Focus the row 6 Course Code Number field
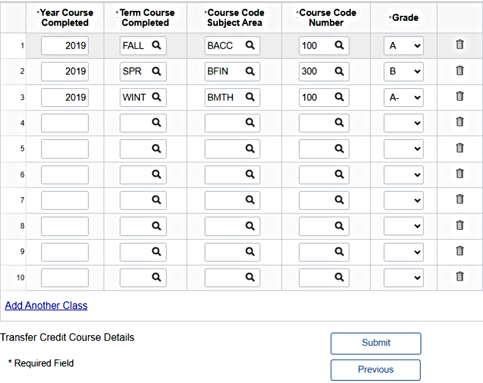 (317, 175)
